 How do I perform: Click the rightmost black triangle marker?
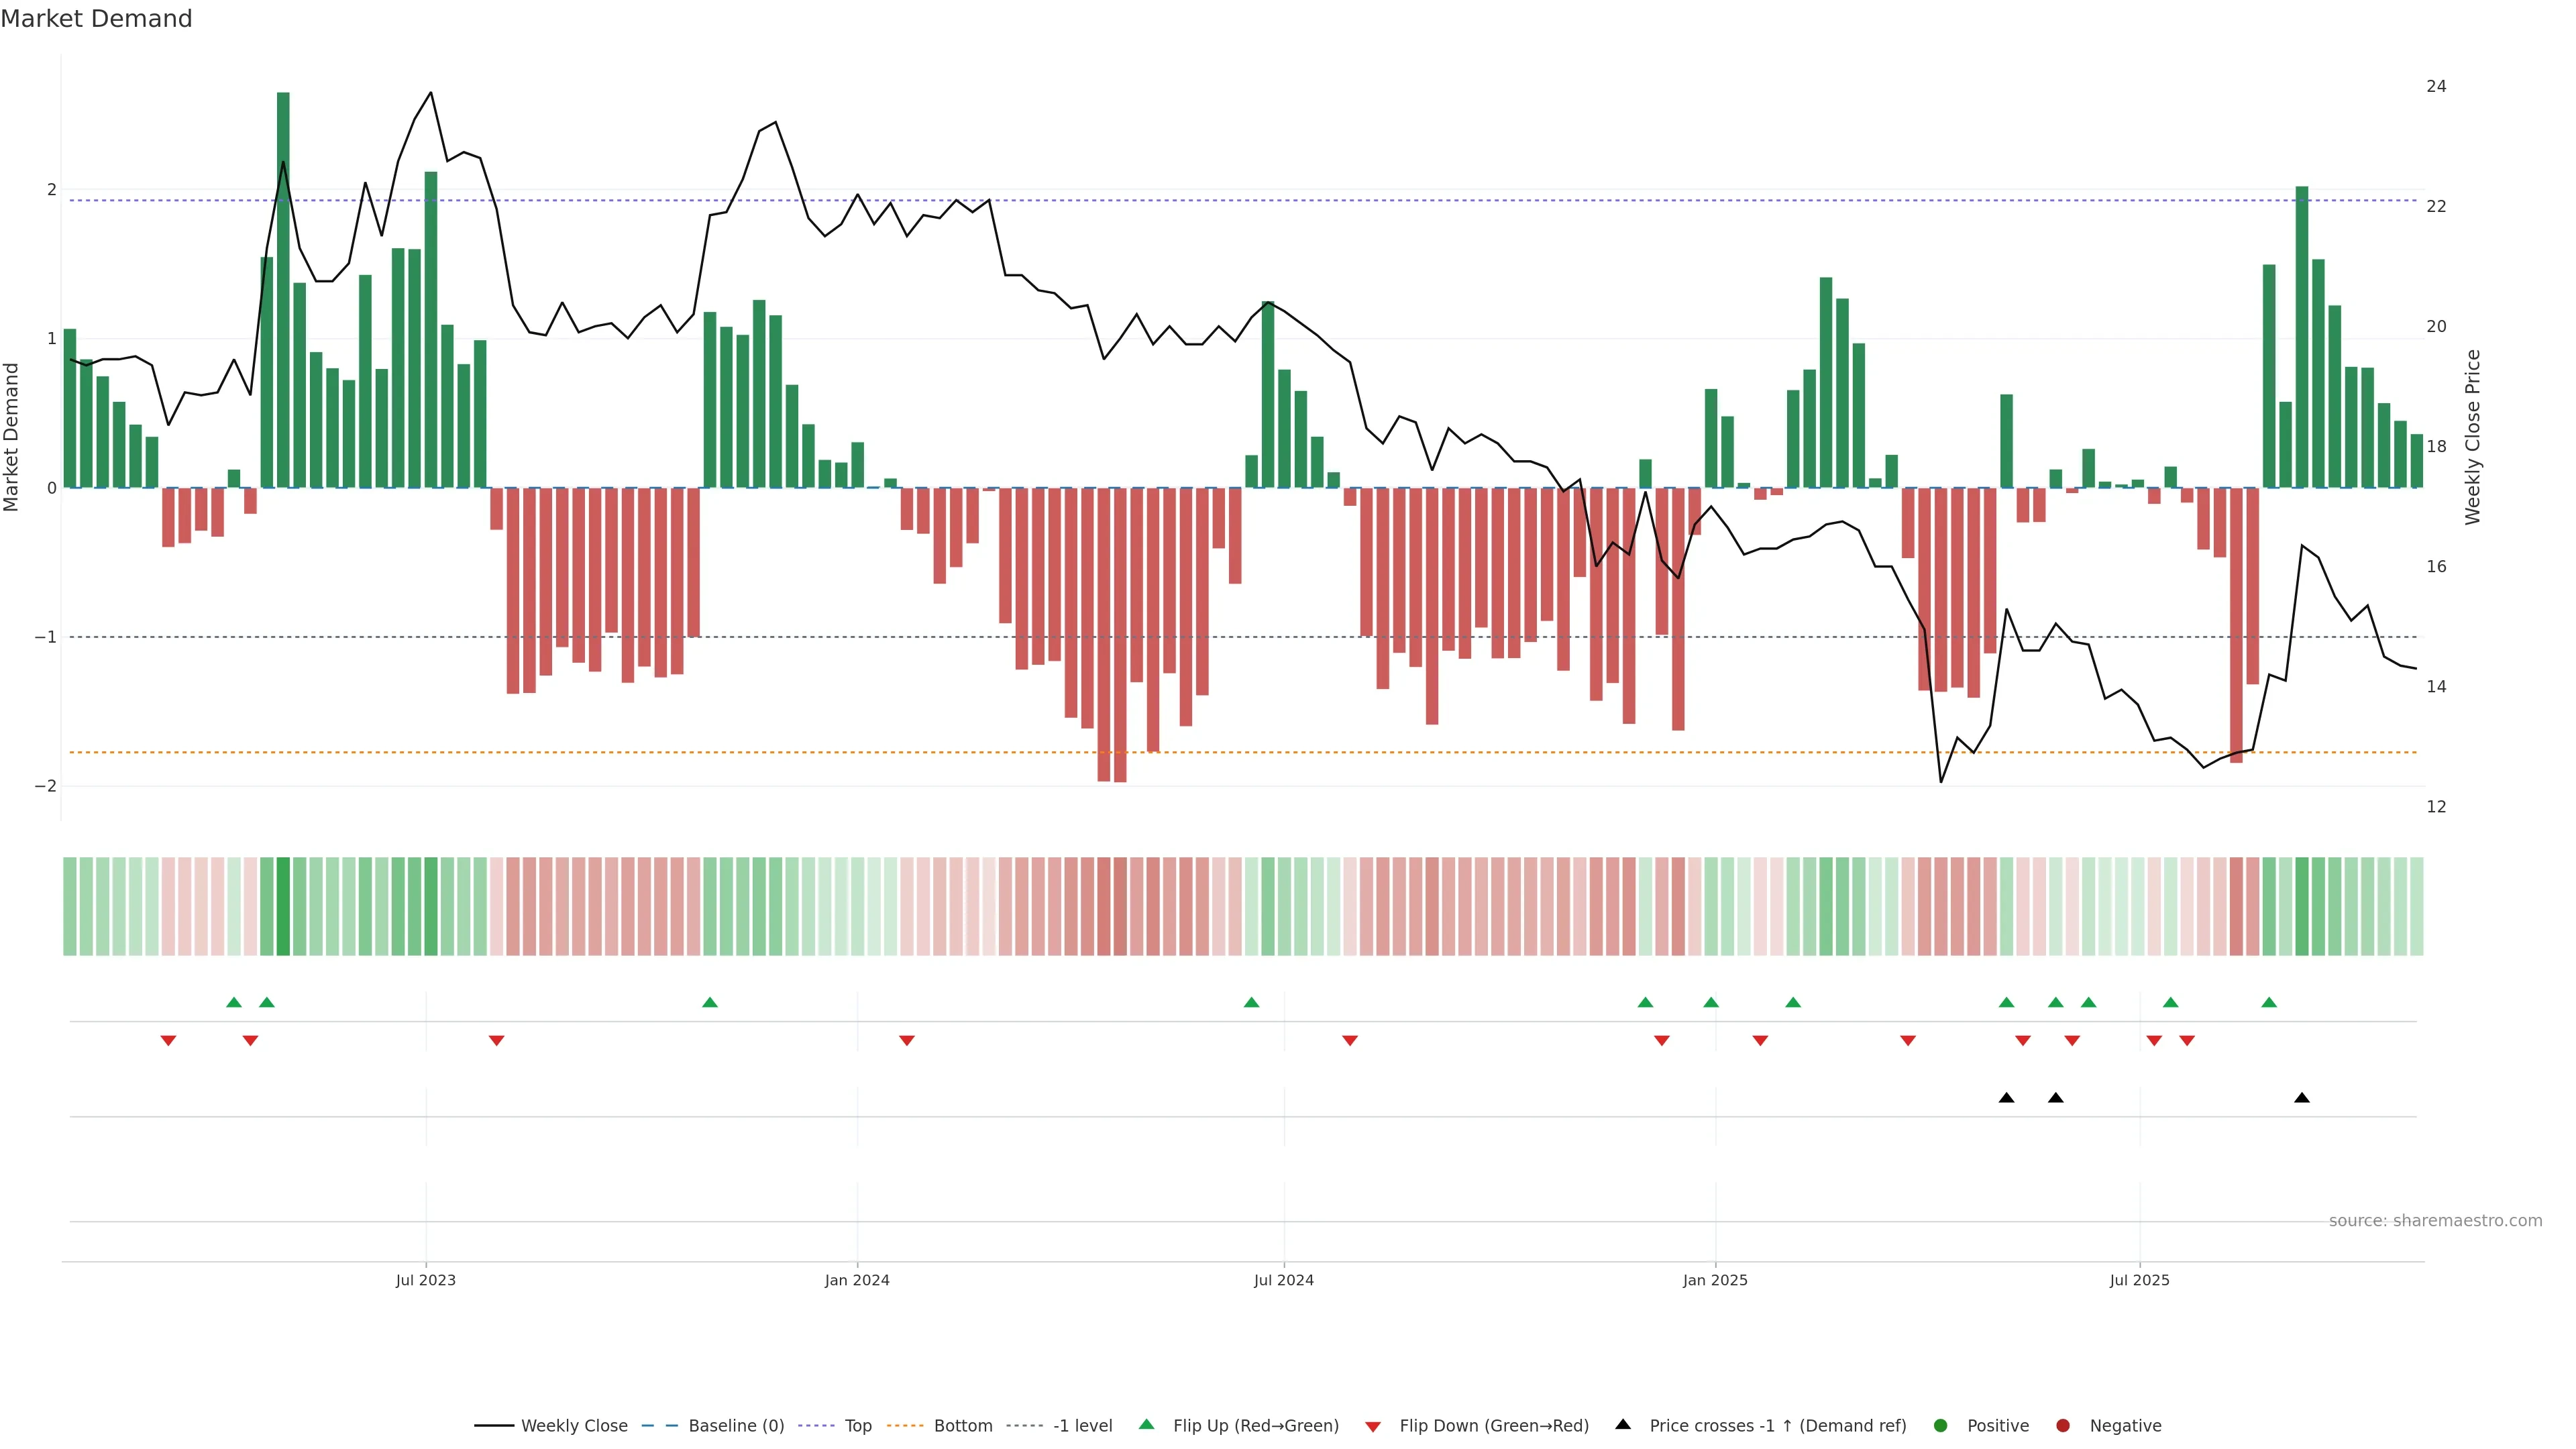[2302, 1098]
